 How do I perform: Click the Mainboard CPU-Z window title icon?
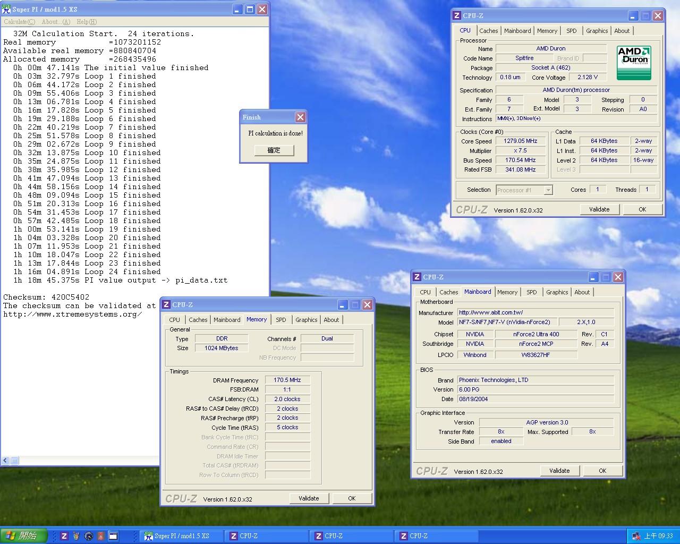(x=417, y=277)
